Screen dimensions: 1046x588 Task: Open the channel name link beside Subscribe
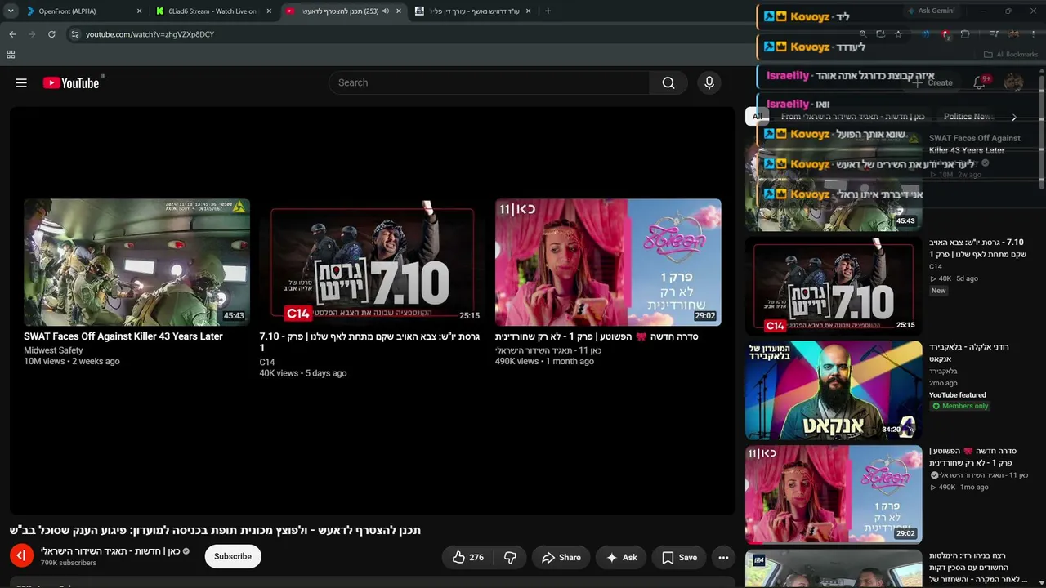pos(110,551)
